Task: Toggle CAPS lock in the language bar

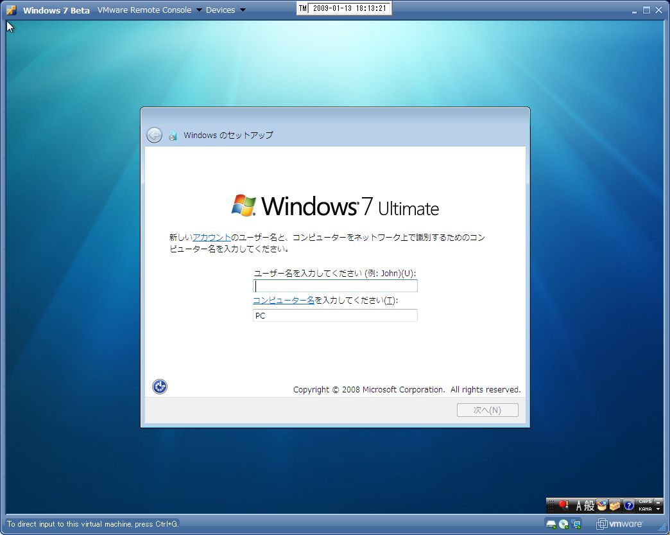Action: coord(645,501)
